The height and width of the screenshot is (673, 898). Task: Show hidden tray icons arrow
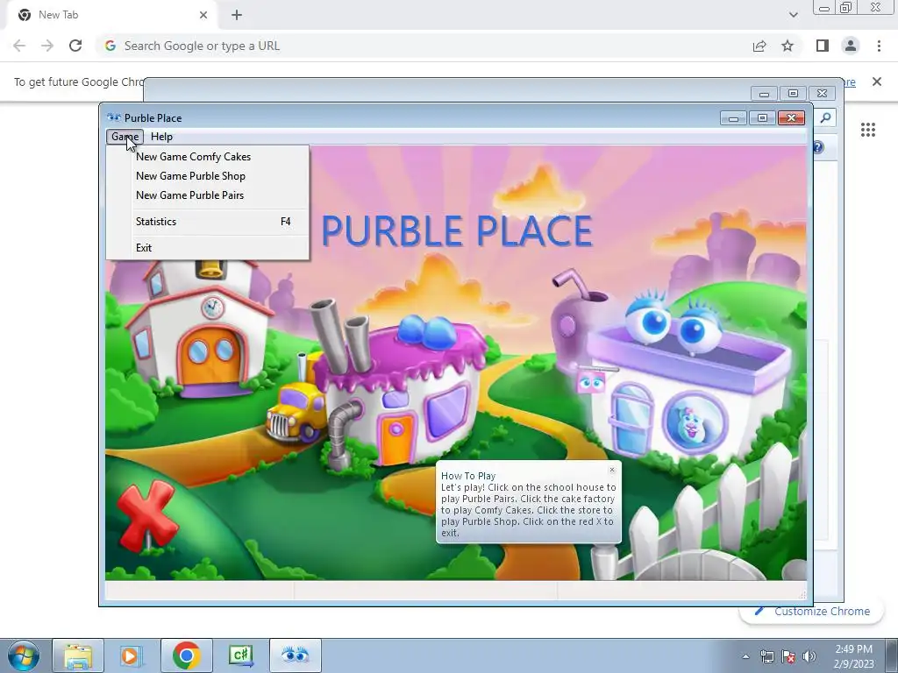745,656
